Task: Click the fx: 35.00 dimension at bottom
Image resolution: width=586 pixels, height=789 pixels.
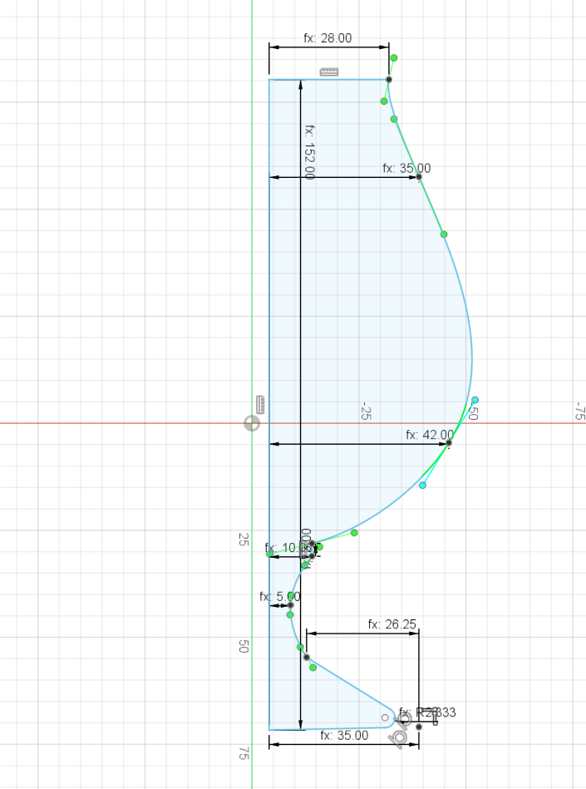Action: [x=344, y=736]
